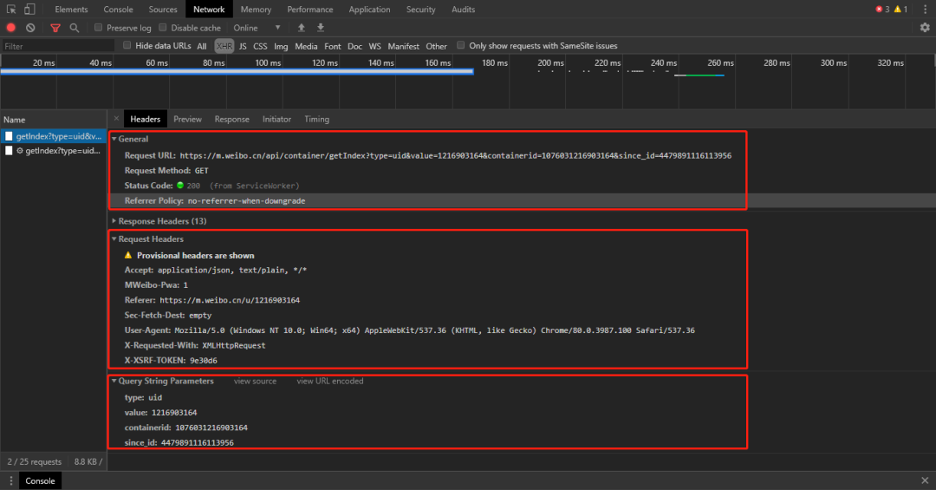Filter requests by Other

(x=436, y=46)
